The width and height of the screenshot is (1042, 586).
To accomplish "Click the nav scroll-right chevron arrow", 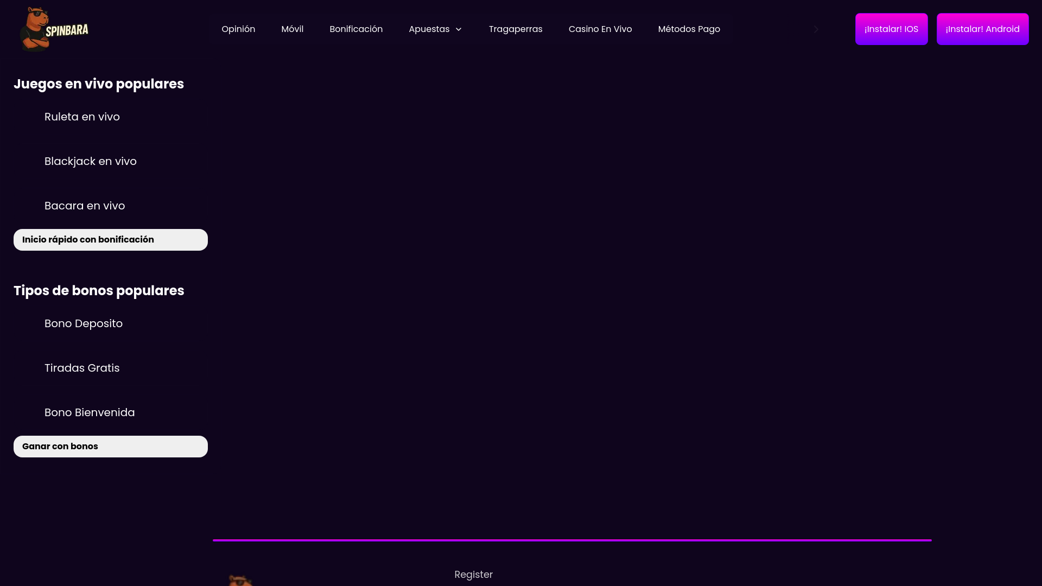I will coord(816,29).
